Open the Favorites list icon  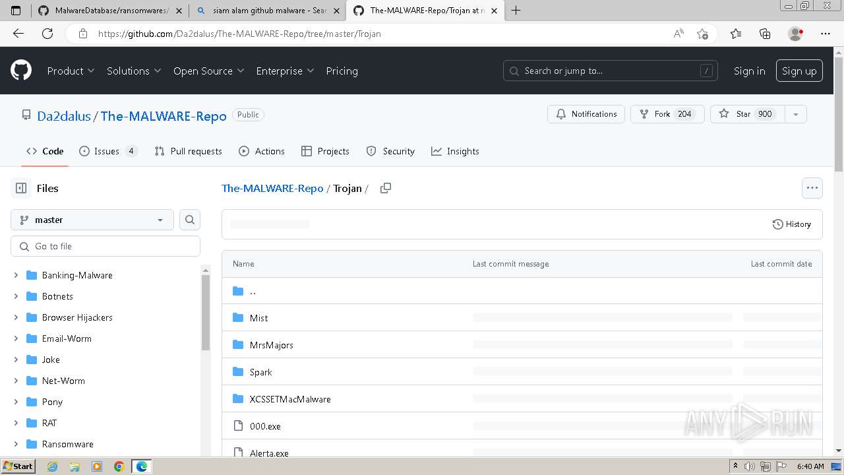[736, 34]
